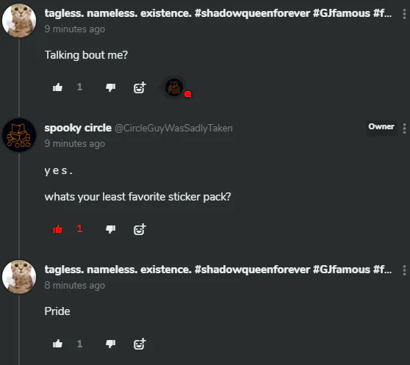Open options menu for "Pride" comment
The width and height of the screenshot is (410, 365).
(404, 270)
